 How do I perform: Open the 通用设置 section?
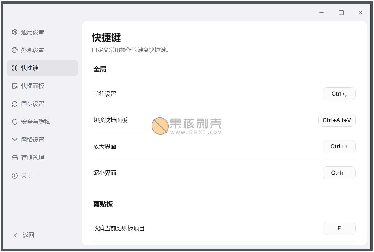[42, 32]
